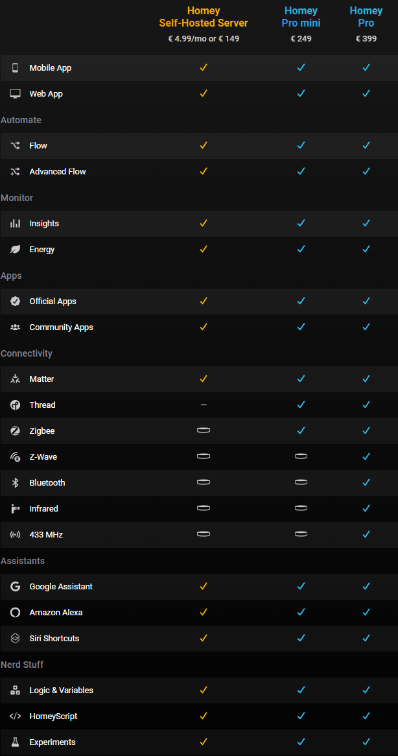Viewport: 398px width, 756px height.
Task: Click the Matter orange checkmark for Self-Hosted Server
Action: [x=204, y=379]
